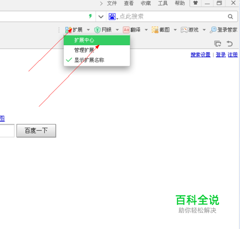The width and height of the screenshot is (240, 229).
Task: Close the browser window
Action: [233, 3]
